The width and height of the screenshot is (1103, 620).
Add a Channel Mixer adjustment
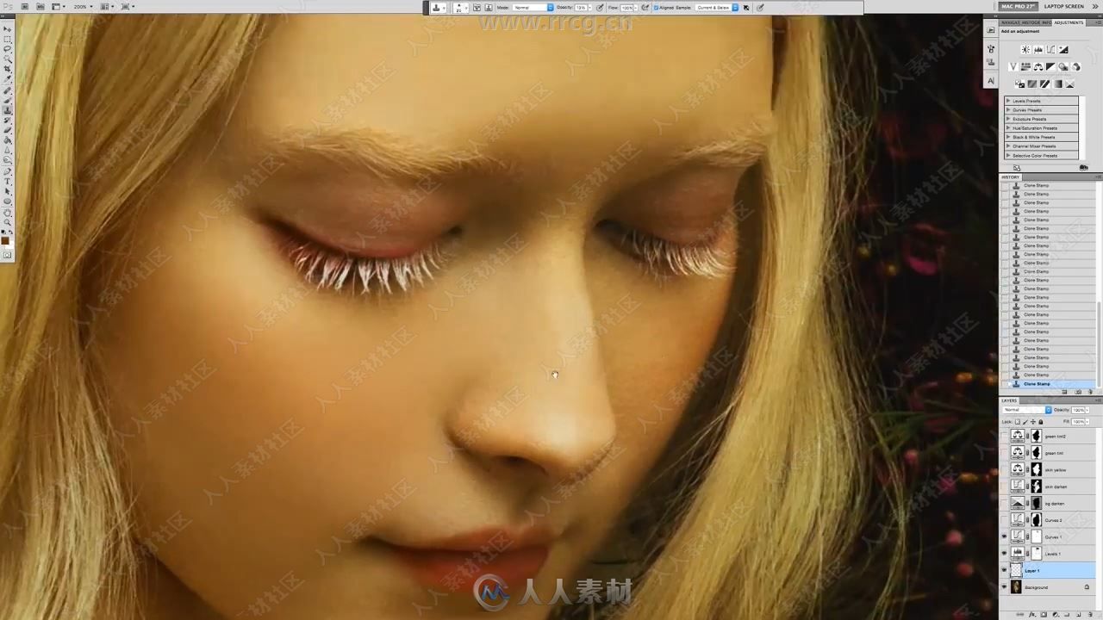pyautogui.click(x=1075, y=67)
